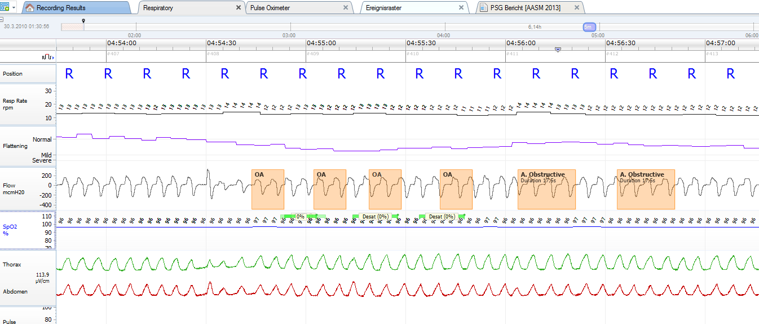Click the 04:57:00 time ruler label
The height and width of the screenshot is (324, 759).
[721, 43]
